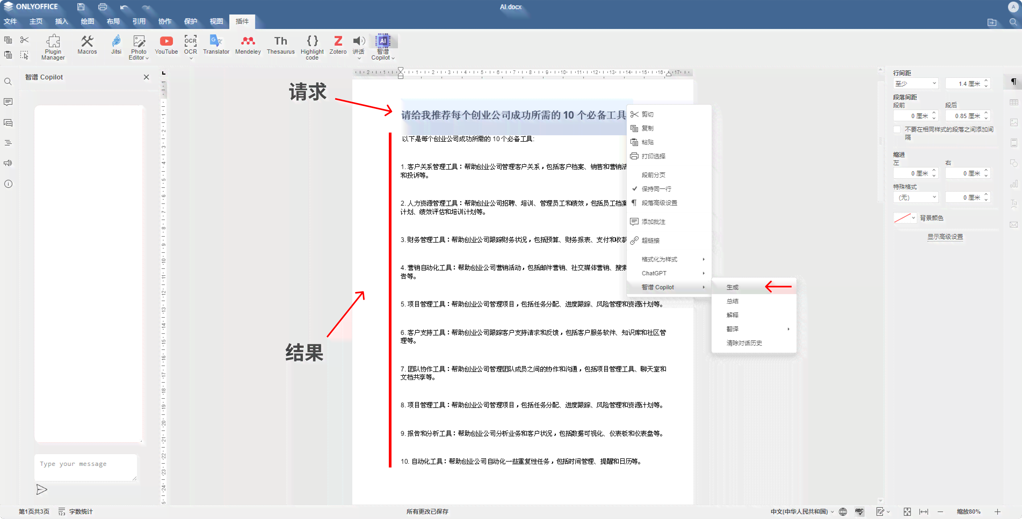Click the 显示高级设置 link
The height and width of the screenshot is (519, 1022).
click(945, 237)
